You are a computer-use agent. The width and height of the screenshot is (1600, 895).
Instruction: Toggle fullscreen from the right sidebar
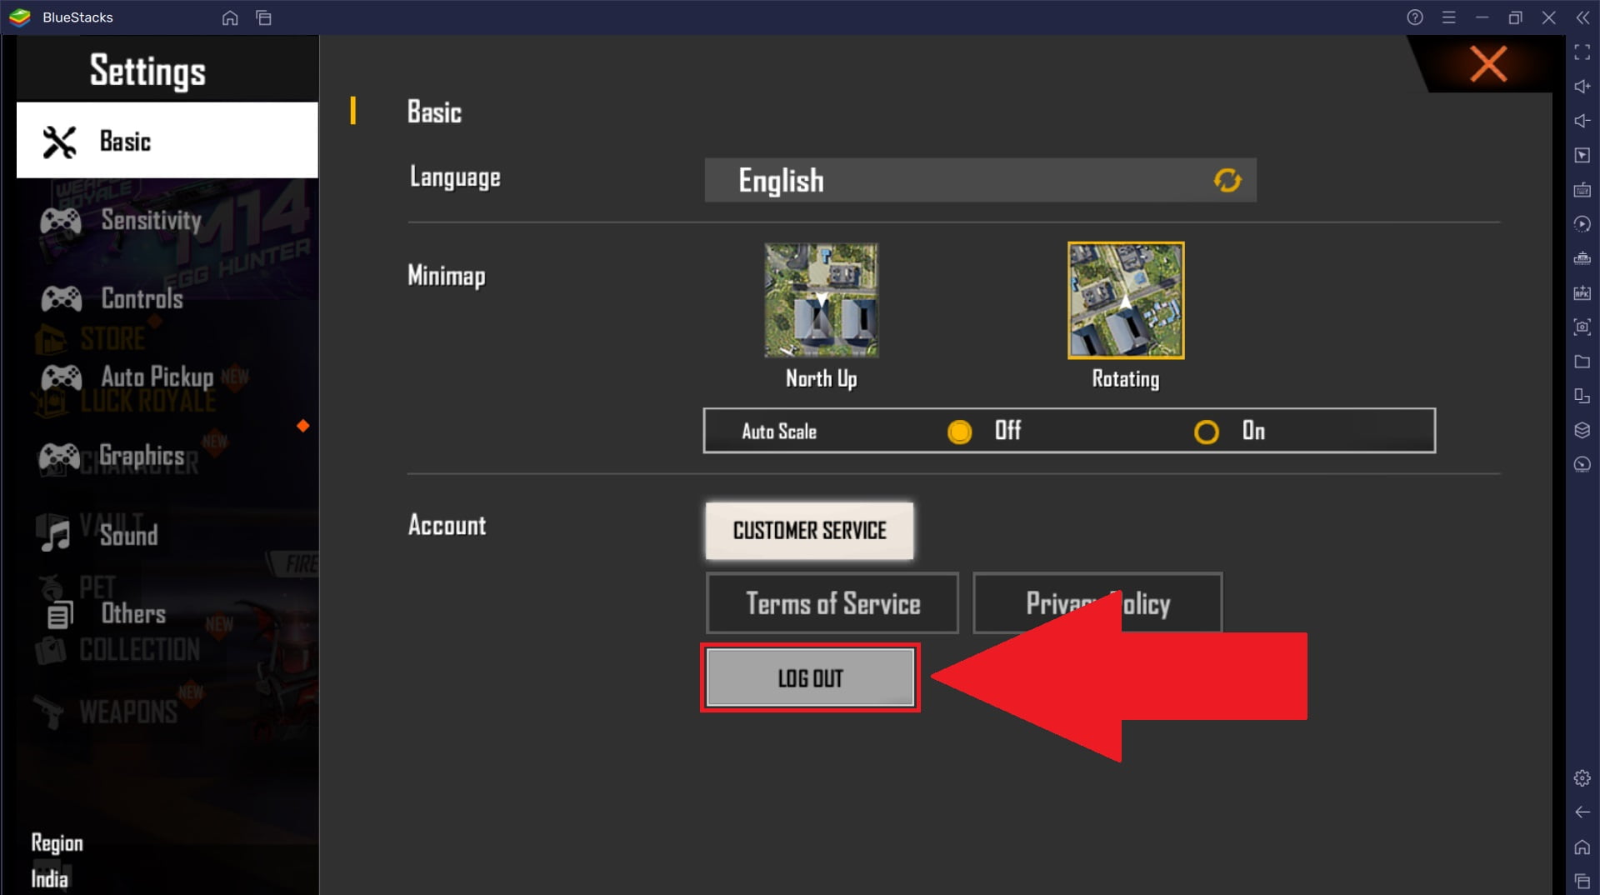(1582, 52)
